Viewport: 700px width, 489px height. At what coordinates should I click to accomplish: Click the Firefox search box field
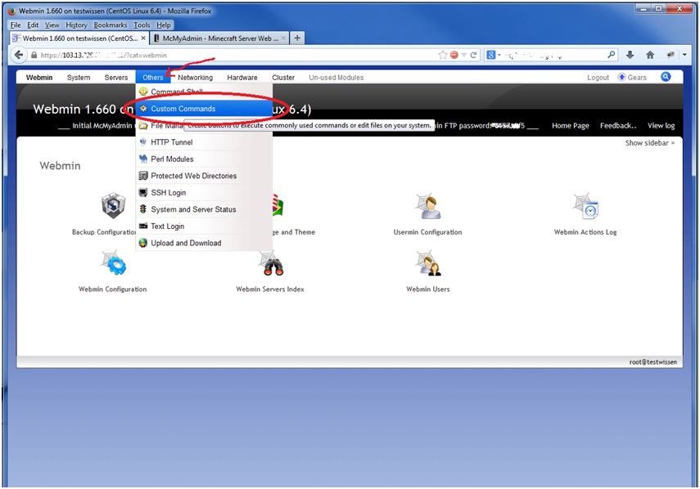pos(550,56)
